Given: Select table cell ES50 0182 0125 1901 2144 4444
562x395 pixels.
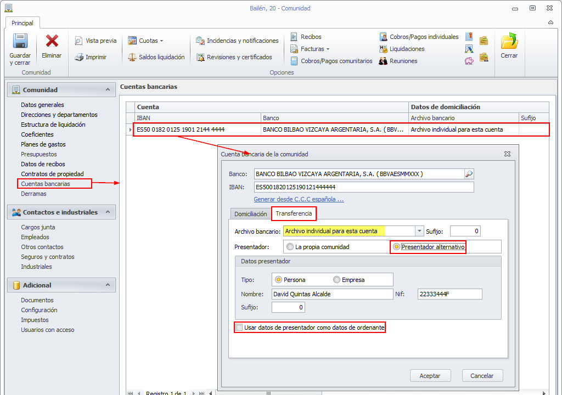Looking at the screenshot, I should [x=198, y=129].
